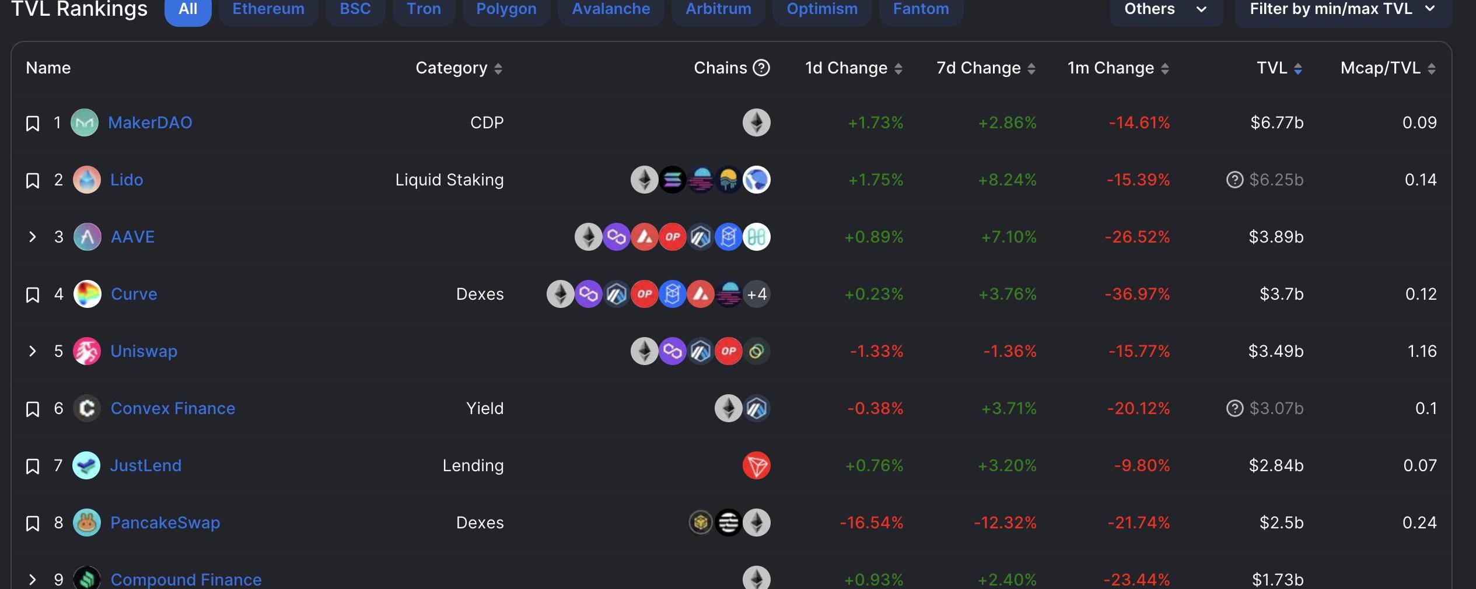Viewport: 1476px width, 589px height.
Task: Click the Chains help question-mark icon
Action: (x=761, y=68)
